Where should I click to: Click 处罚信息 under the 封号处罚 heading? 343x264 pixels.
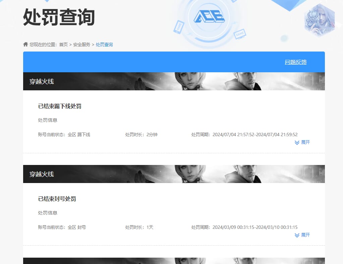(48, 213)
